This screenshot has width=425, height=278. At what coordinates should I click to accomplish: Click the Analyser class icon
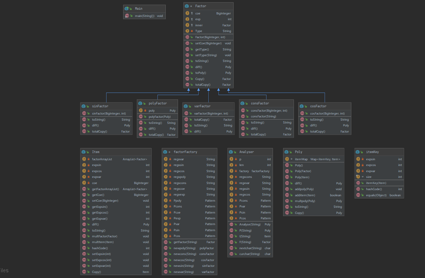coord(231,152)
